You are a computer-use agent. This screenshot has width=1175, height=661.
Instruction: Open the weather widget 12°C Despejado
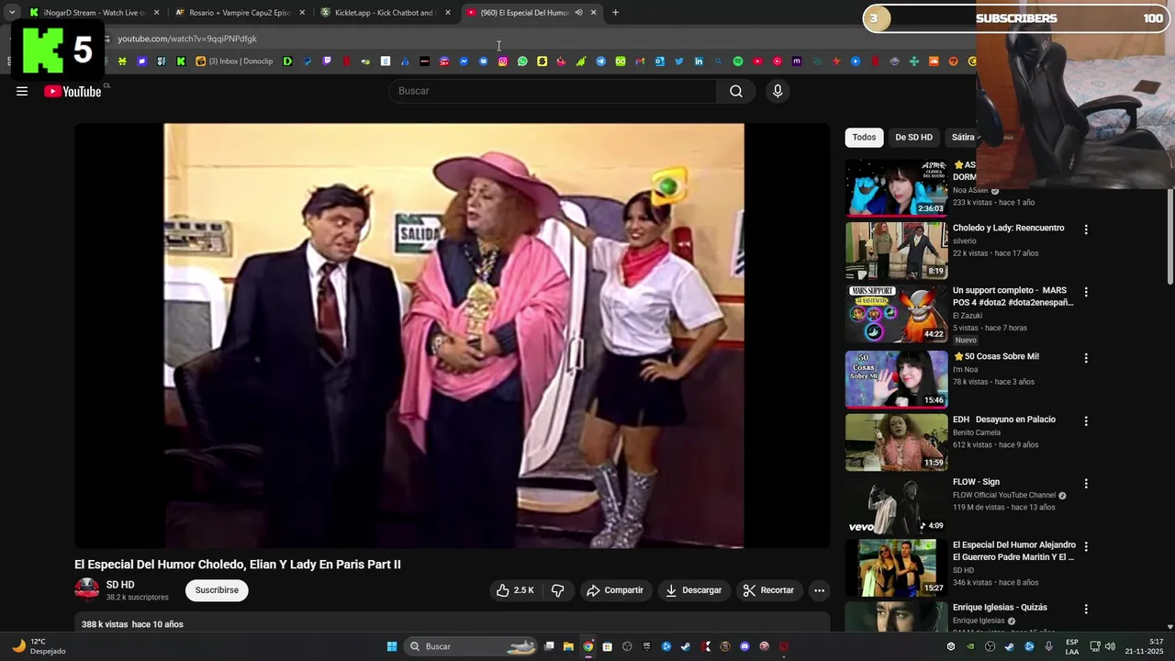pos(38,646)
